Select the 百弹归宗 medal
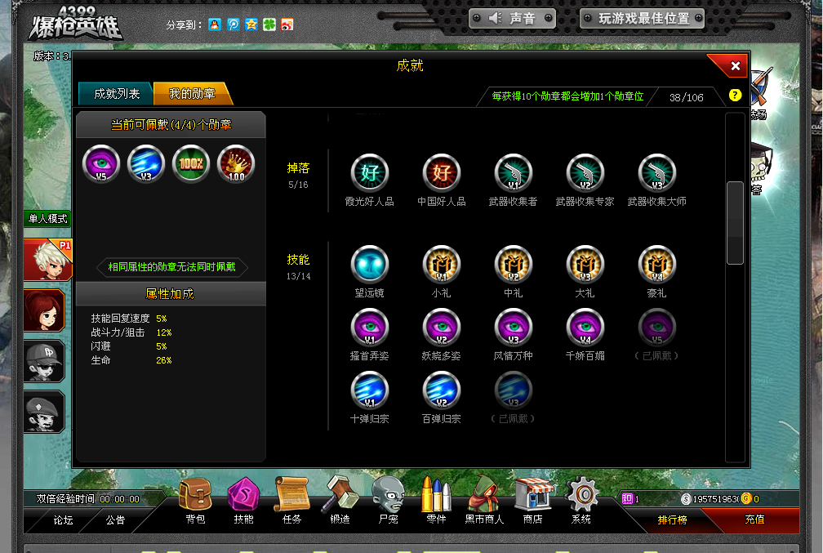823x553 pixels. point(442,390)
